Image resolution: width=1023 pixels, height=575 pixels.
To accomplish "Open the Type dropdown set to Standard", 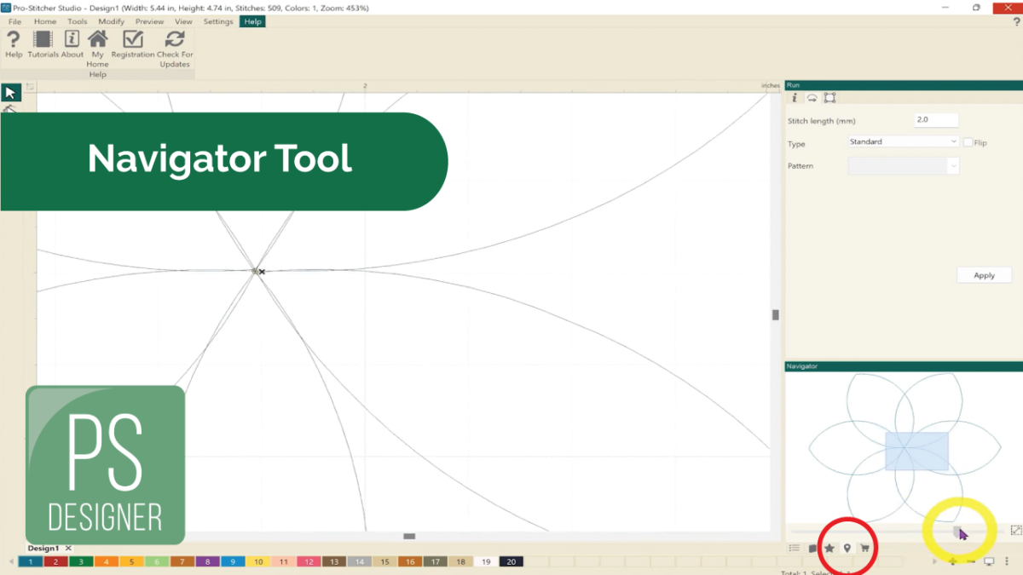I will point(902,141).
